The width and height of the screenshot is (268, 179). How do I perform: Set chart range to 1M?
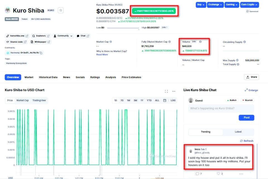tap(129, 101)
